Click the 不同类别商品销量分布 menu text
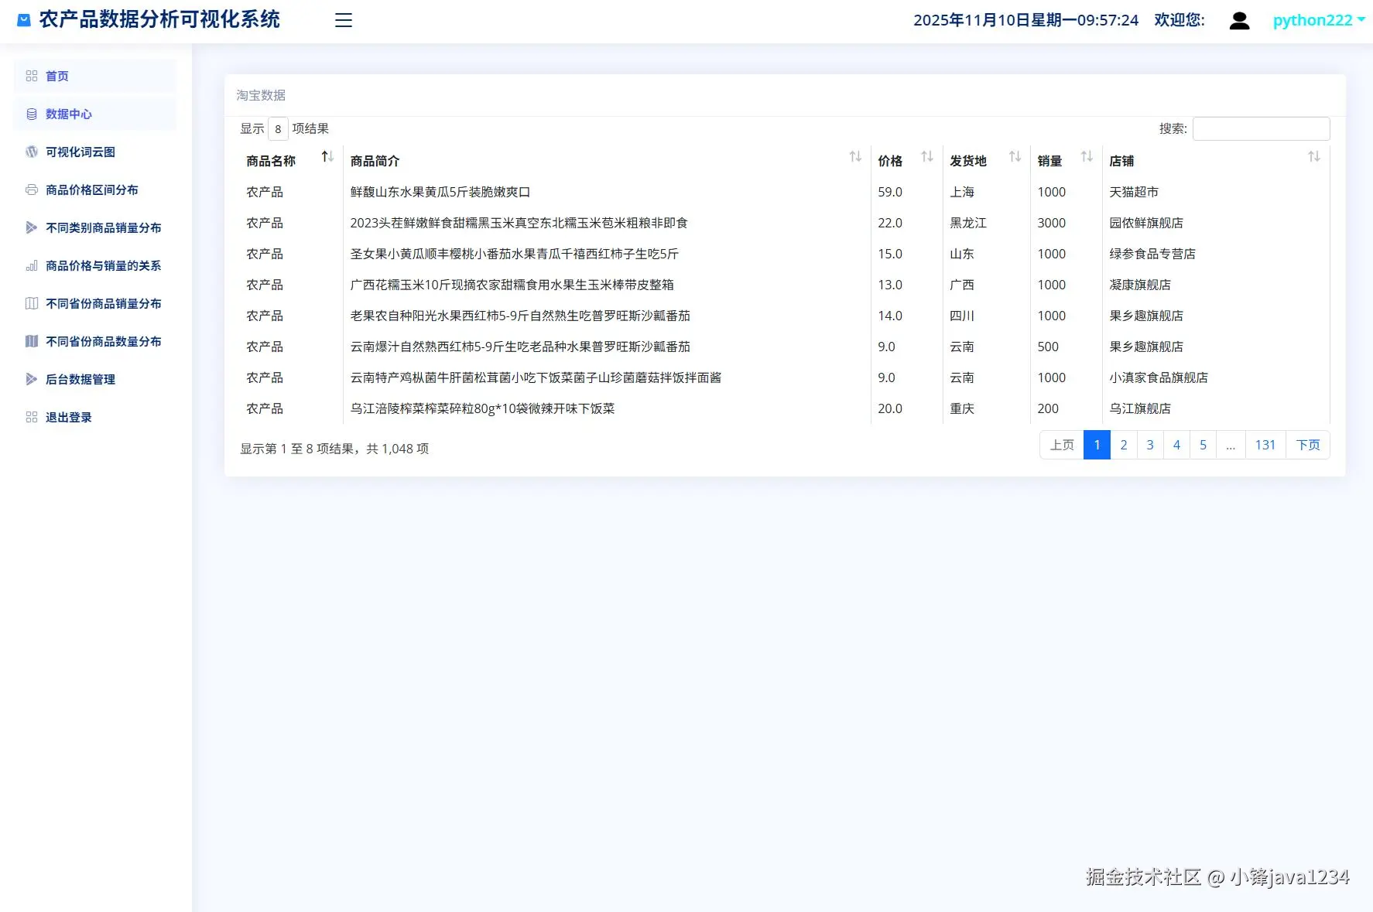Screen dimensions: 1373x912 104,227
